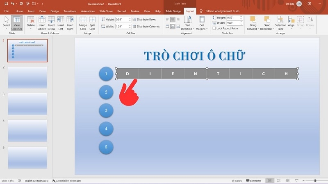The height and width of the screenshot is (184, 328).
Task: Click the cell Width spinner arrows
Action: (130, 27)
